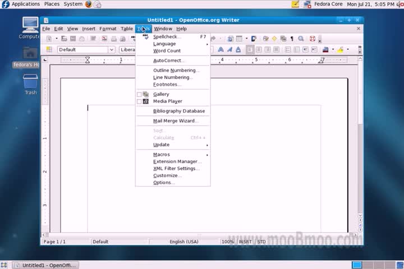404x269 pixels.
Task: Click the 100% zoom field in status bar
Action: (x=227, y=242)
